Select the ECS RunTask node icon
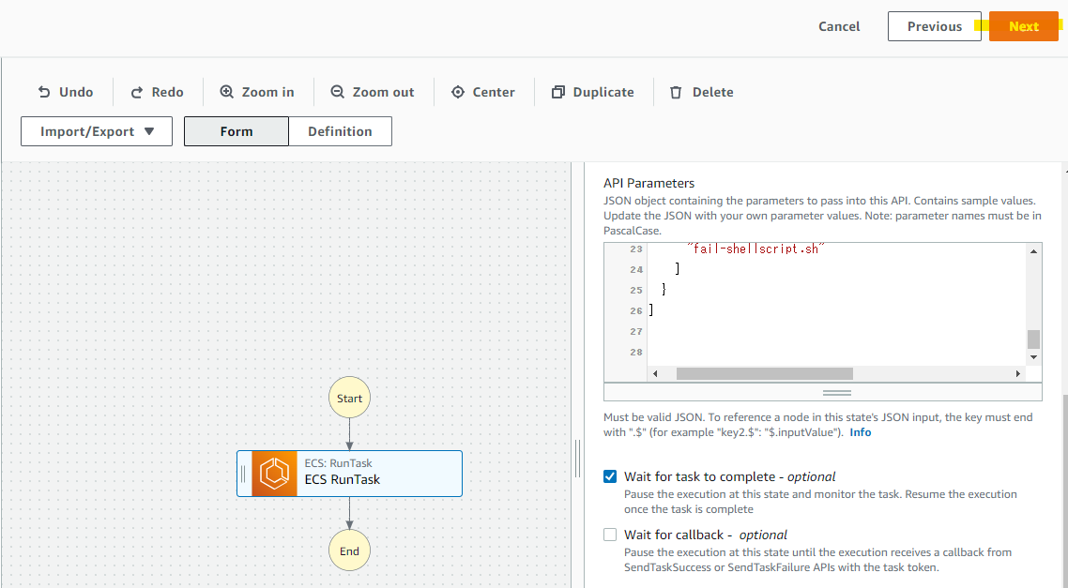Viewport: 1068px width, 588px height. coord(272,473)
